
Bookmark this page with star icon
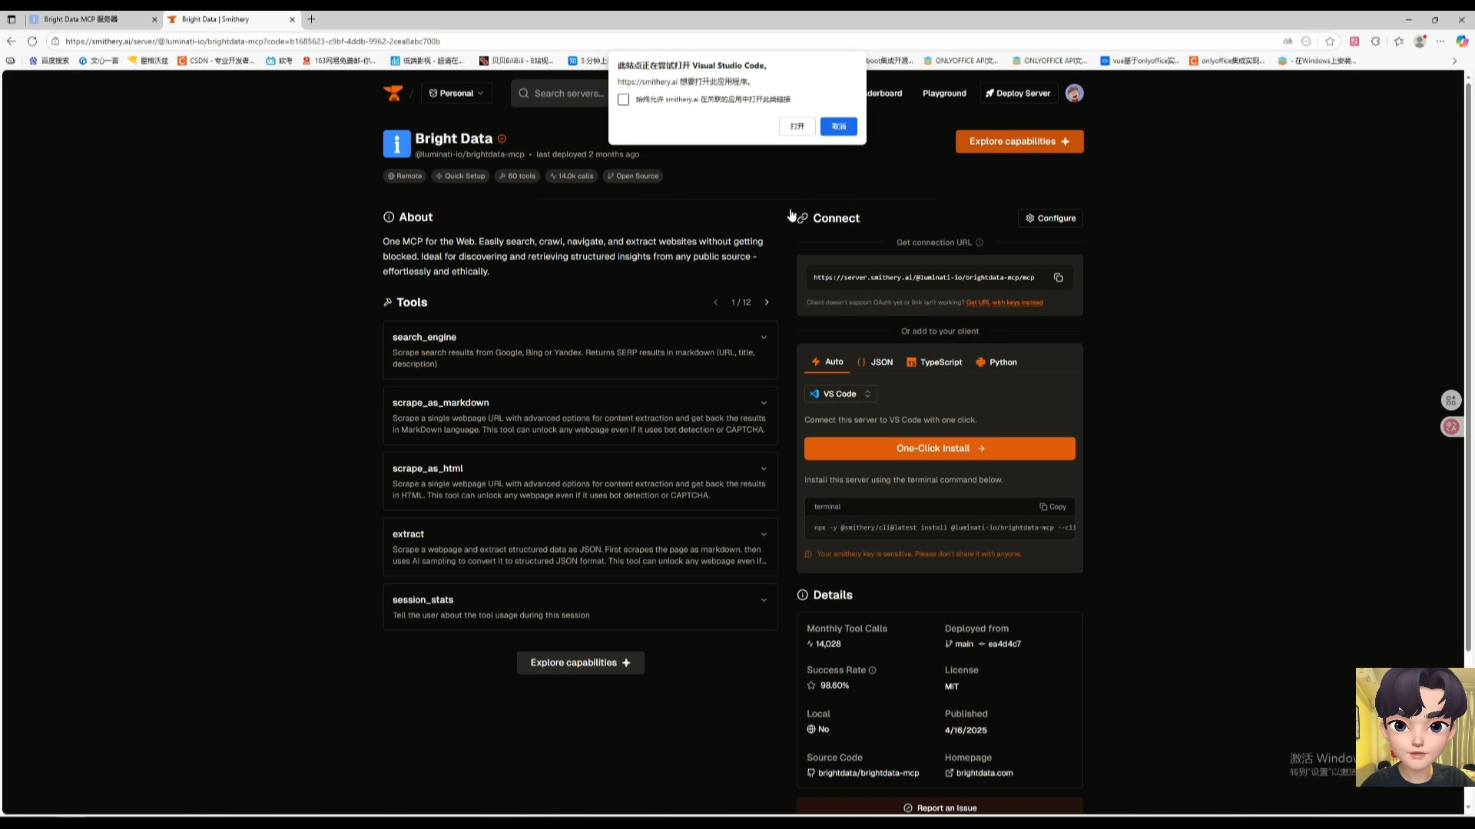coord(1330,41)
